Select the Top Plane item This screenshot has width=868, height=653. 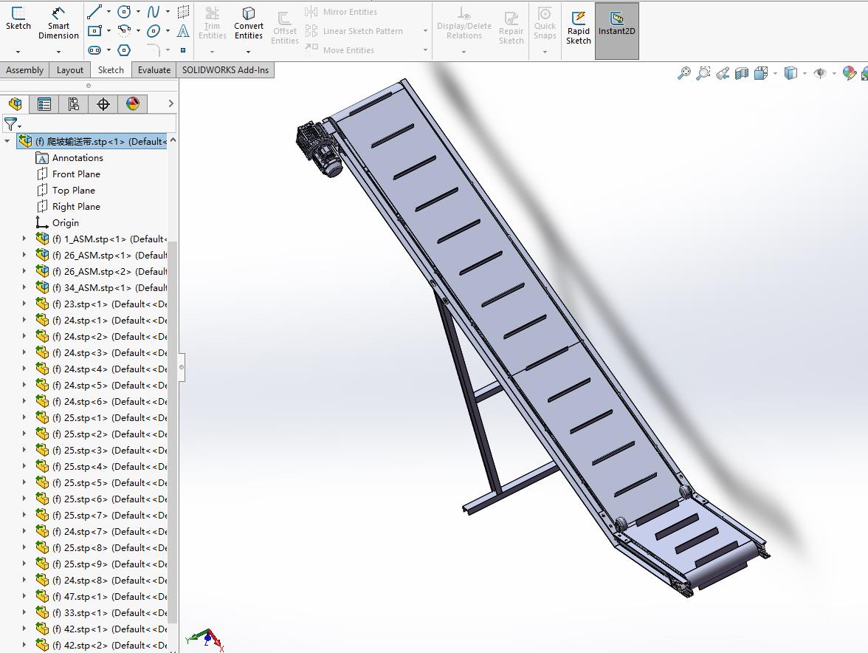click(73, 190)
